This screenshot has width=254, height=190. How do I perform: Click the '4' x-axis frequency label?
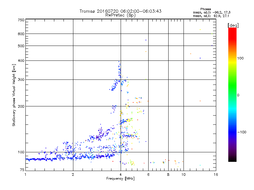point(121,174)
